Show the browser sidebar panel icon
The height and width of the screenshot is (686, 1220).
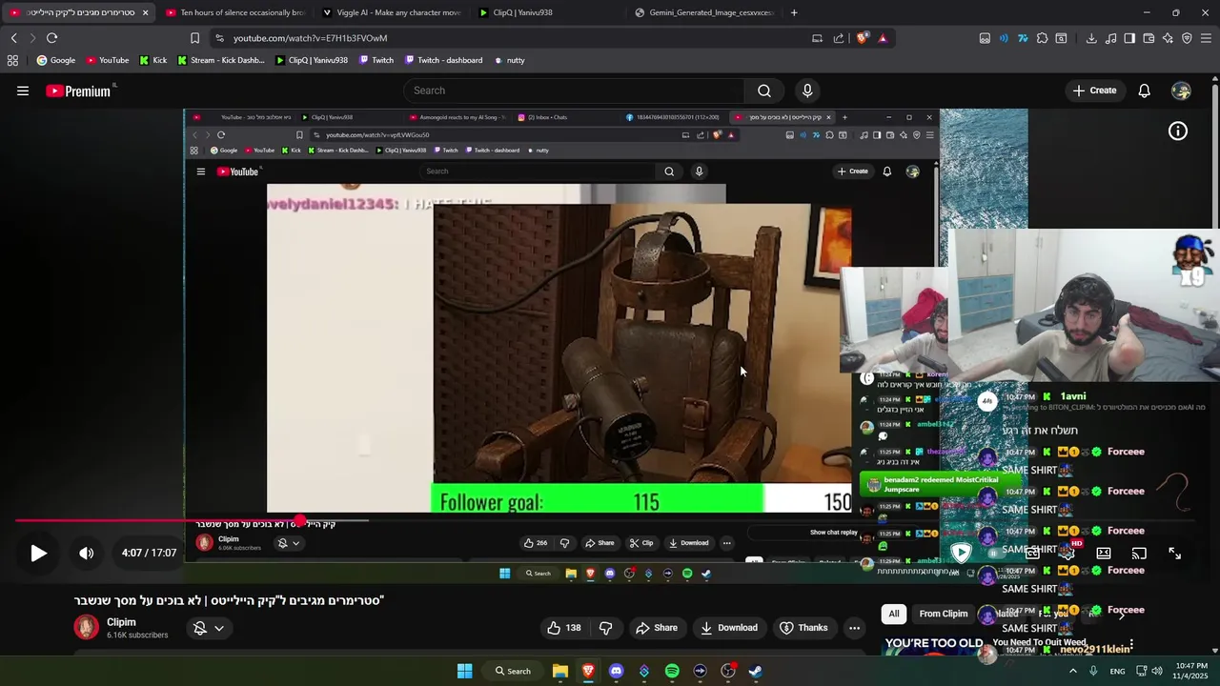pyautogui.click(x=1129, y=38)
